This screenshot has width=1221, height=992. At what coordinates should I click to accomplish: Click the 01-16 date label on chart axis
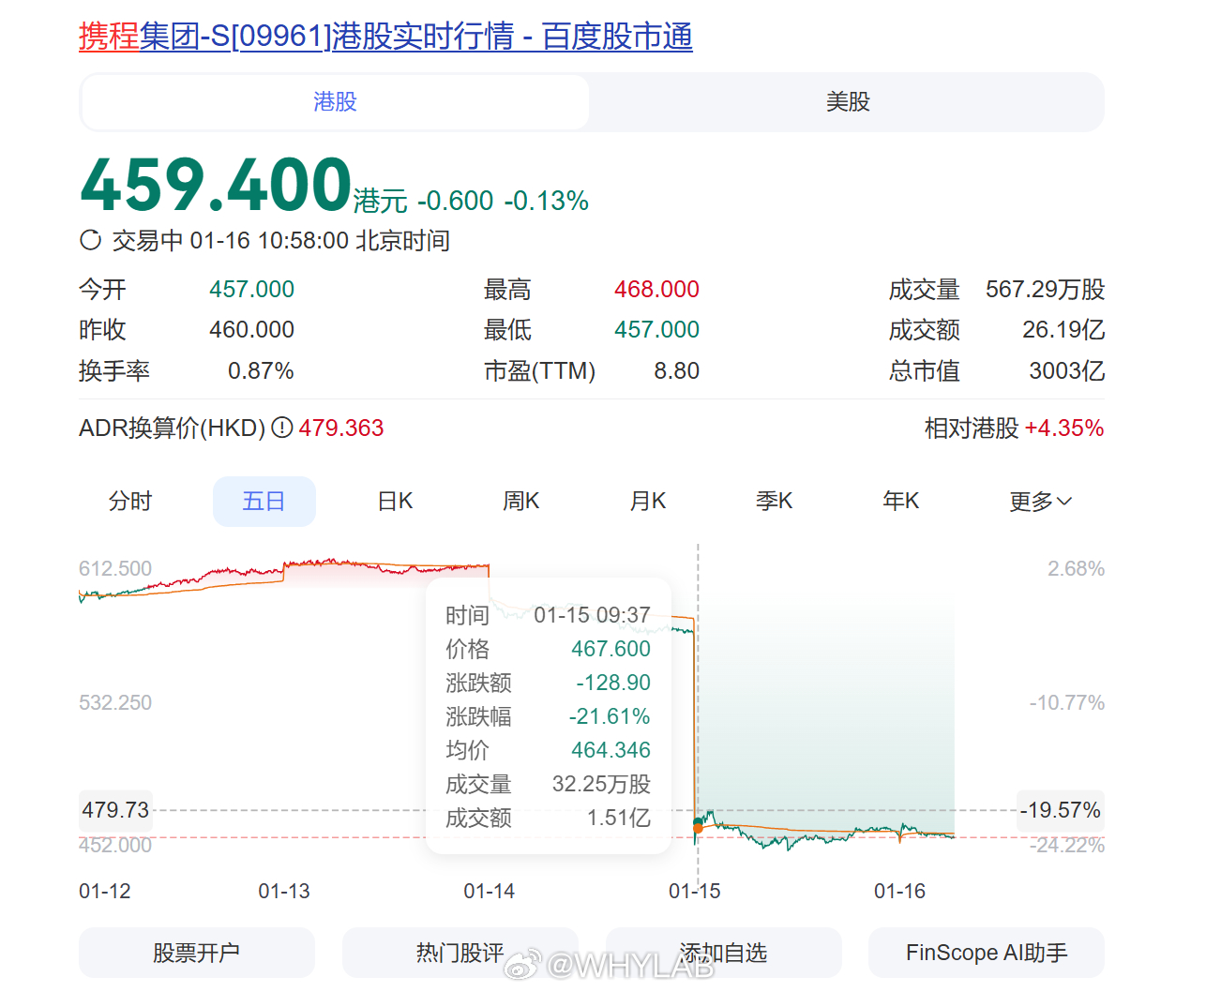pos(899,891)
